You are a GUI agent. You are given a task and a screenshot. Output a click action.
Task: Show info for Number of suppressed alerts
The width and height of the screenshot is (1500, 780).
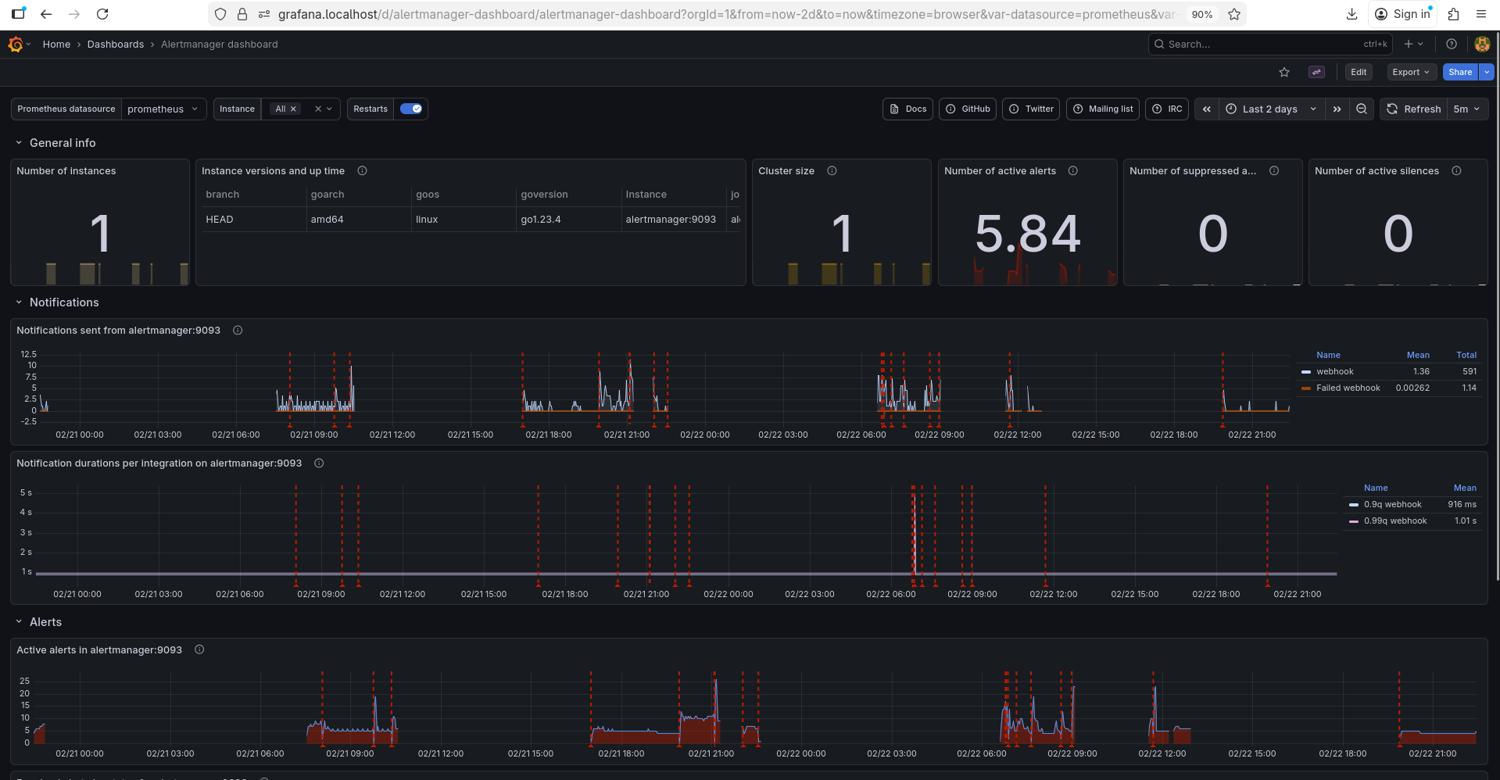pyautogui.click(x=1274, y=171)
